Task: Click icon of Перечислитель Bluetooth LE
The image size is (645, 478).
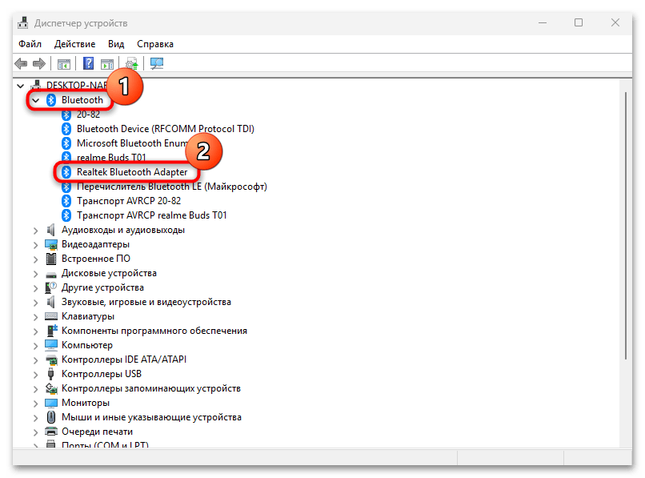Action: point(66,187)
